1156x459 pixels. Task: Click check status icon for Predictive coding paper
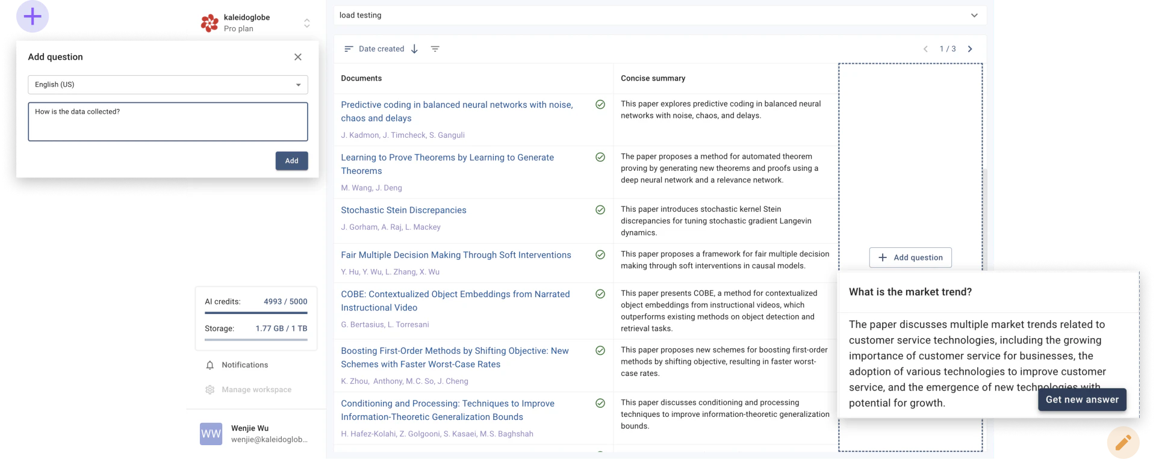point(600,105)
